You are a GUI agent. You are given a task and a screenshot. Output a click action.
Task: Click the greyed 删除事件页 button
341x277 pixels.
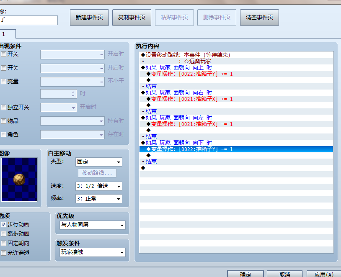[217, 18]
